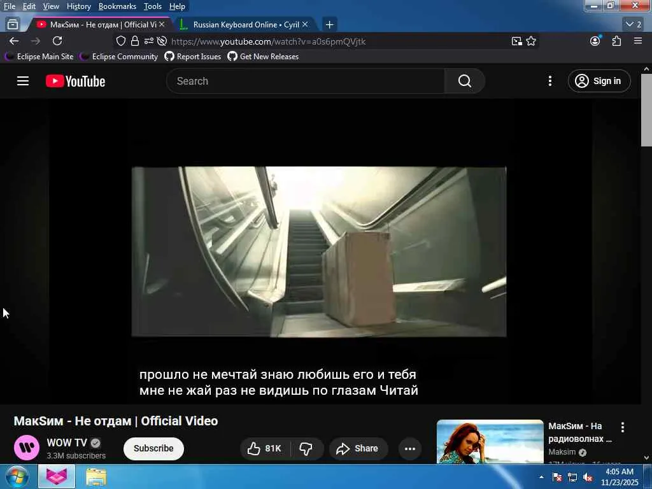
Task: Click the video player to pause
Action: [x=319, y=252]
